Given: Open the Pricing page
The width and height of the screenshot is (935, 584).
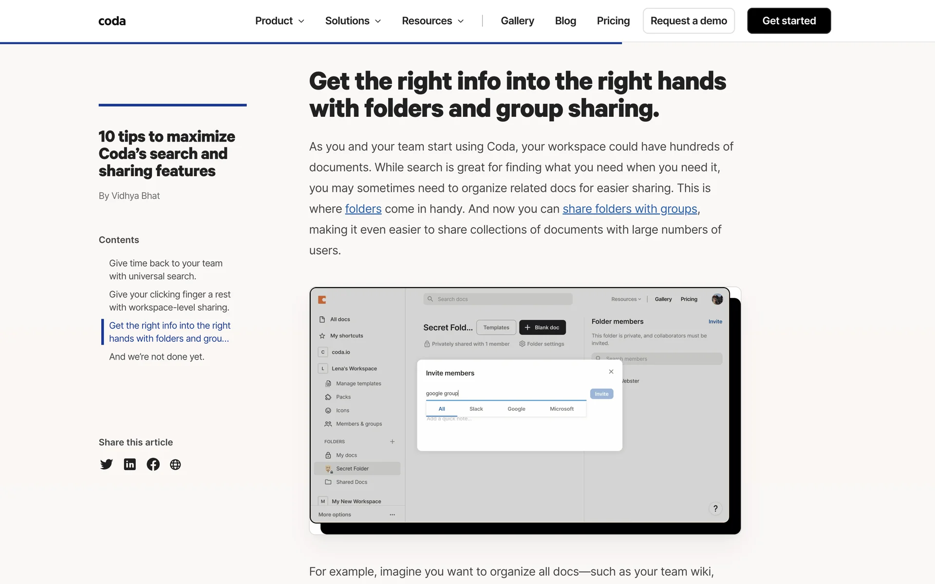Looking at the screenshot, I should tap(613, 21).
